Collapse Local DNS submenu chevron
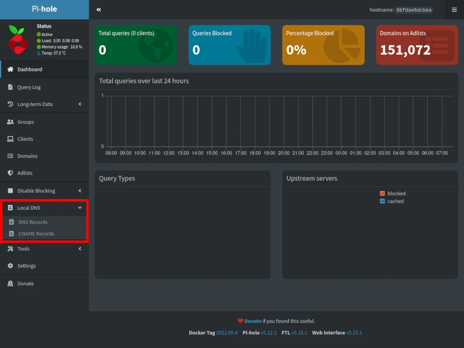Viewport: 464px width, 348px height. [x=80, y=208]
